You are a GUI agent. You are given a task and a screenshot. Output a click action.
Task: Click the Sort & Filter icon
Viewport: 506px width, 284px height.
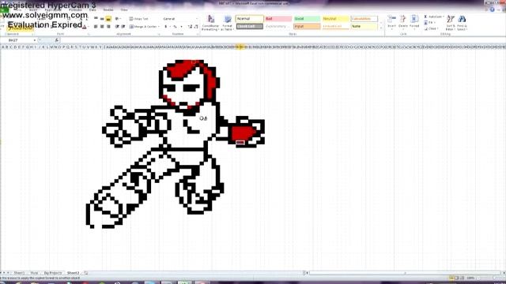click(451, 19)
